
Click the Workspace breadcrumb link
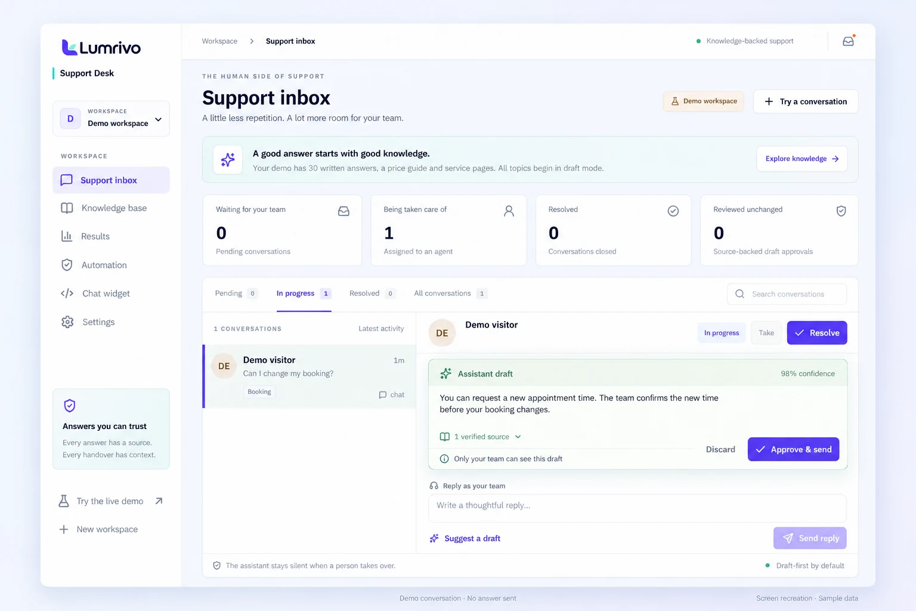click(x=219, y=41)
